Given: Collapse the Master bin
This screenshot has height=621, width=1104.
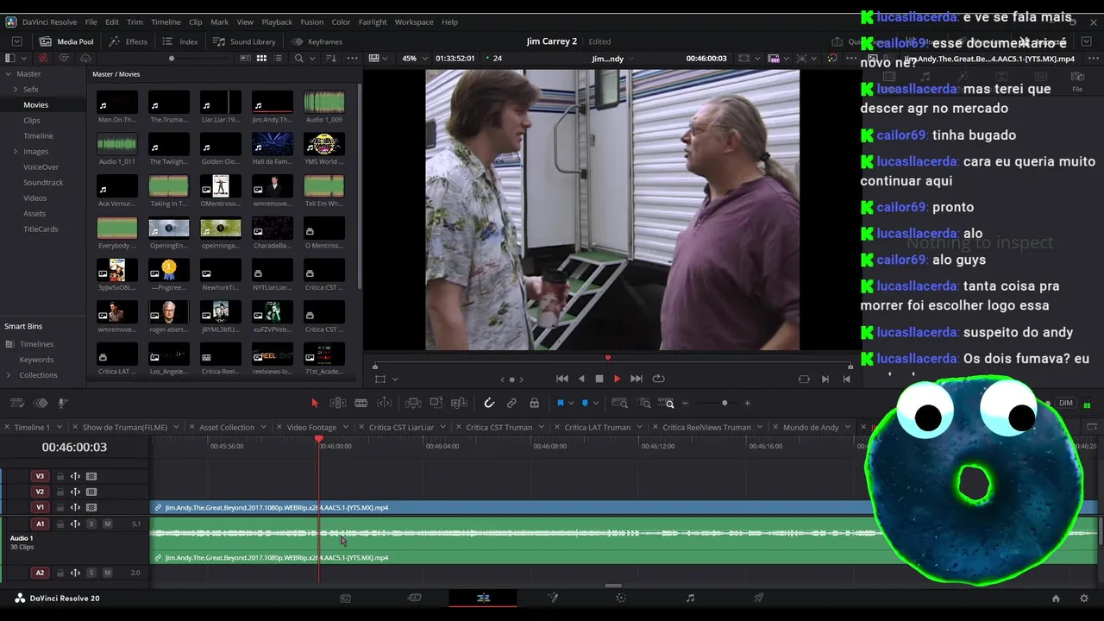Looking at the screenshot, I should point(8,74).
